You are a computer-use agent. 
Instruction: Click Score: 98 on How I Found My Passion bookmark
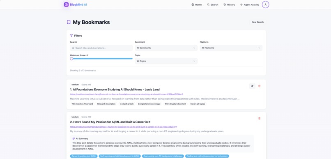point(86,117)
